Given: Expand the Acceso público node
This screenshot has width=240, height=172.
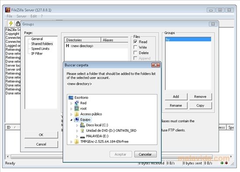Looking at the screenshot, I should click(x=71, y=114).
